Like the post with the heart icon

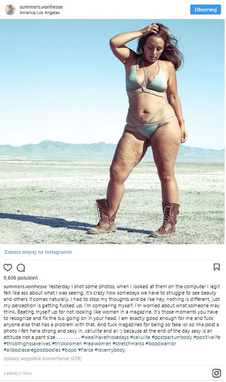click(8, 267)
